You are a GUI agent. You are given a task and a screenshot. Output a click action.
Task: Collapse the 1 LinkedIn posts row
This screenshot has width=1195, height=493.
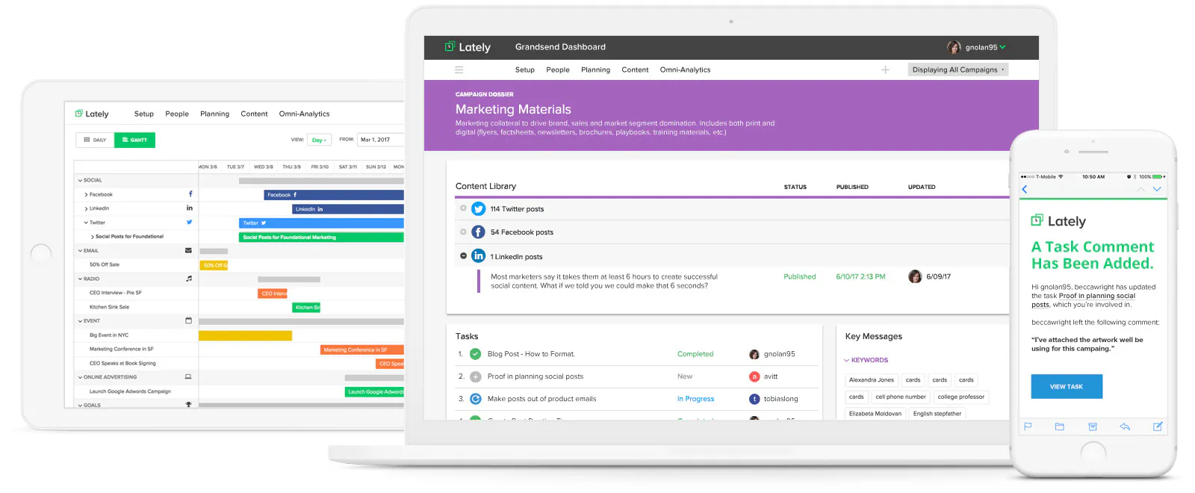[x=463, y=255]
